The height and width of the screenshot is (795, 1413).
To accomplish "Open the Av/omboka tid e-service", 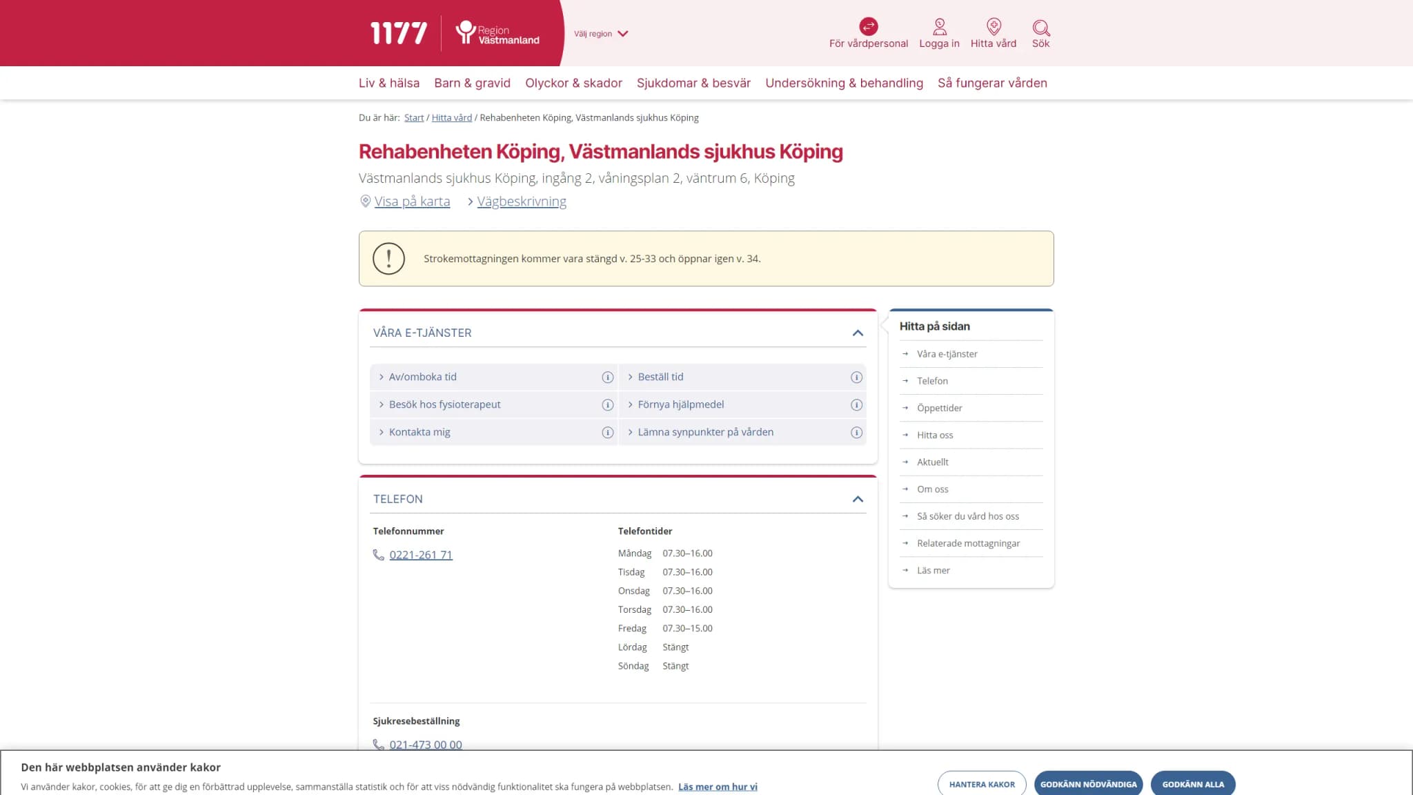I will pyautogui.click(x=422, y=377).
